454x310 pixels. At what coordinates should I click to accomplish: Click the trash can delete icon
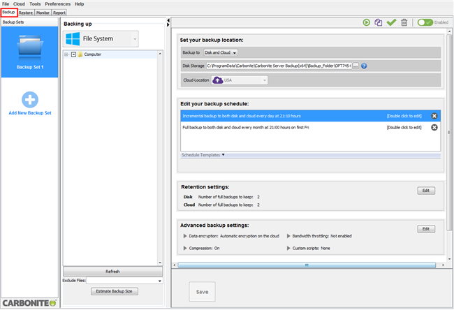tap(404, 22)
